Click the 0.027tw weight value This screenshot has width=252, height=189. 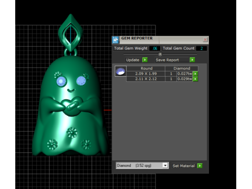click(185, 73)
